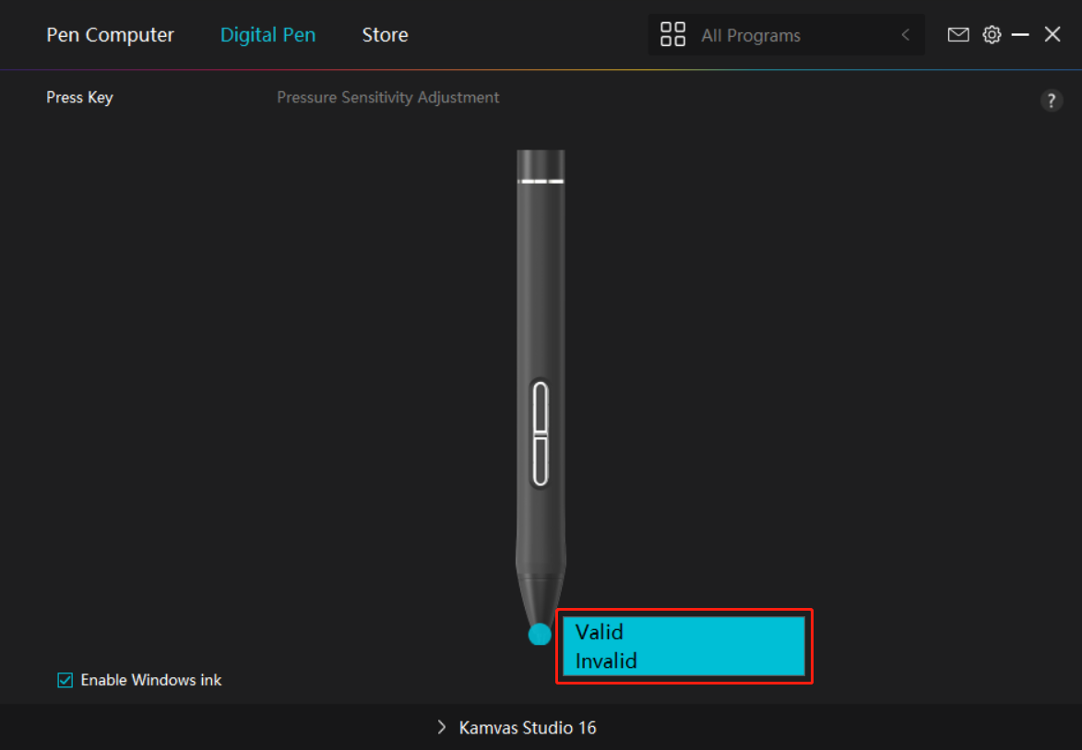Select the Press Key section
The height and width of the screenshot is (750, 1082).
pyautogui.click(x=79, y=97)
